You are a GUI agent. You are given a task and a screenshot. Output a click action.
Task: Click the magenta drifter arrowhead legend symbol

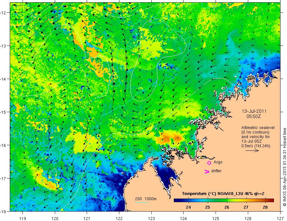click(x=207, y=171)
